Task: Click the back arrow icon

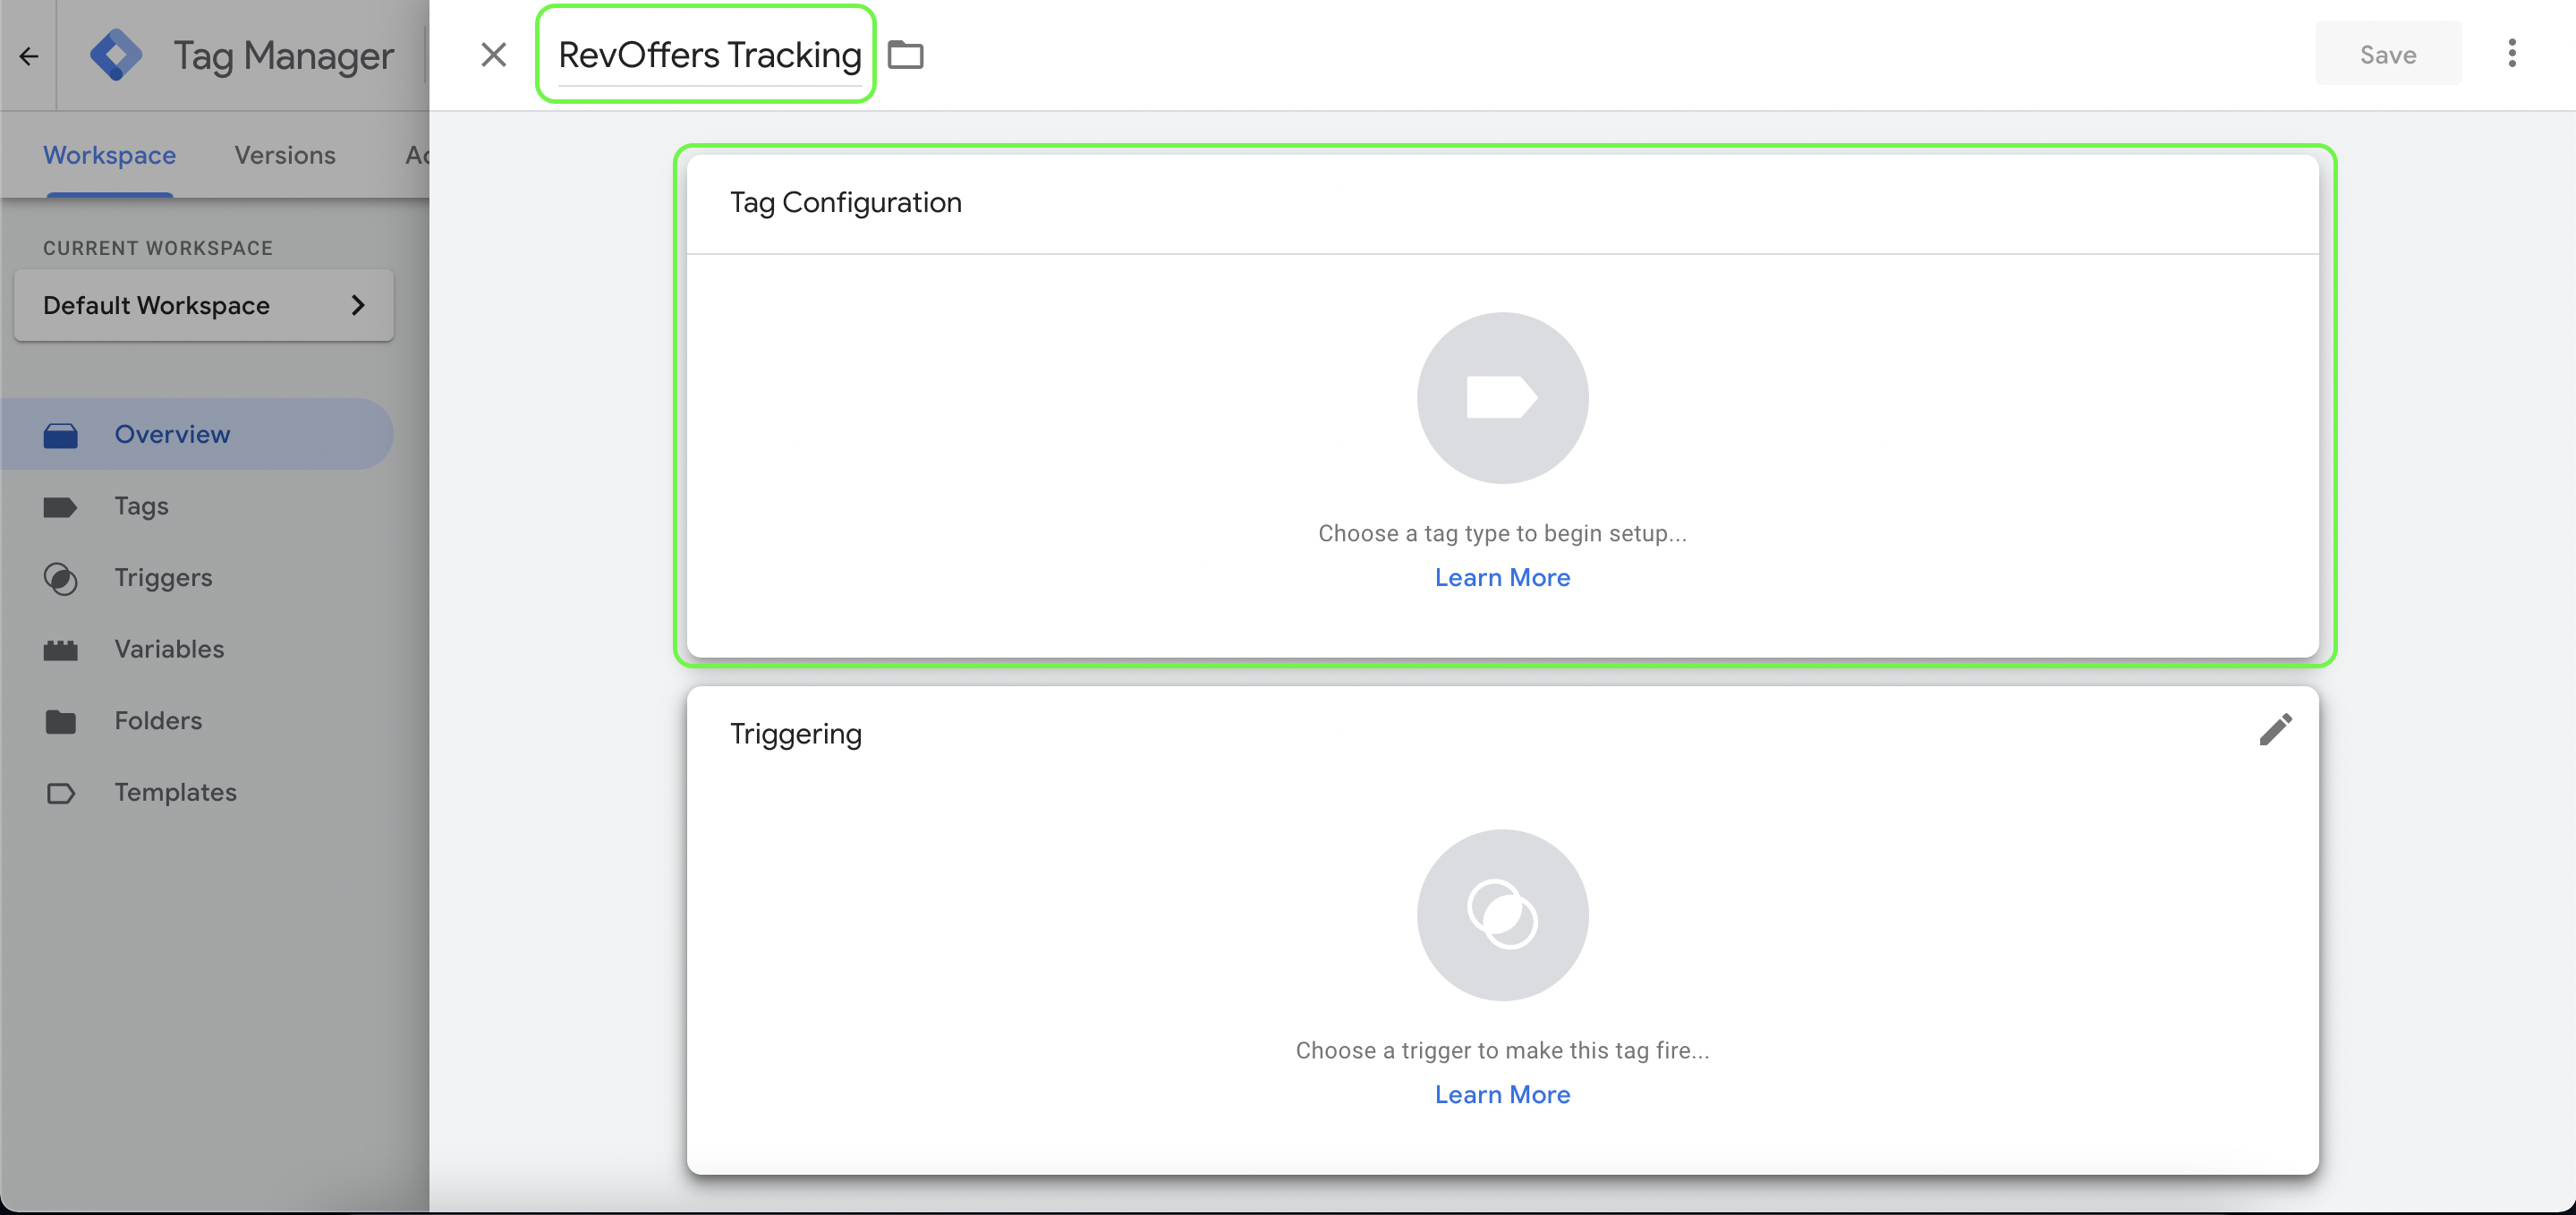Action: (x=29, y=56)
